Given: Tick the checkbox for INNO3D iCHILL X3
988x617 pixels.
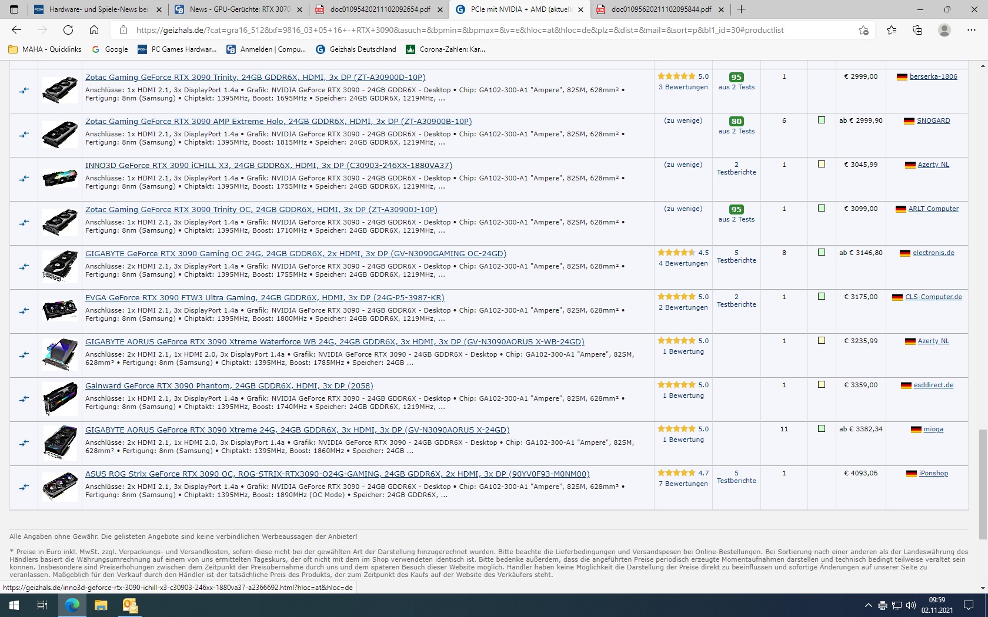Looking at the screenshot, I should point(822,165).
